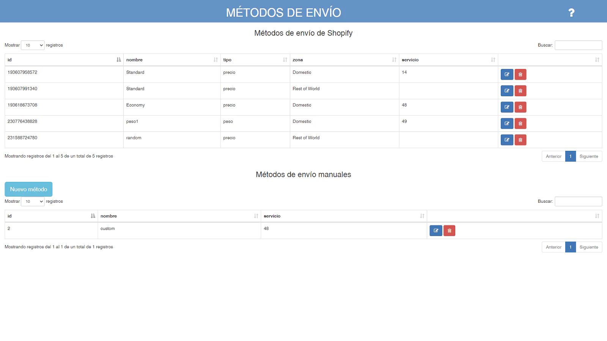Screen dimensions: 607x341
Task: Delete the Economy shipping method
Action: 521,107
